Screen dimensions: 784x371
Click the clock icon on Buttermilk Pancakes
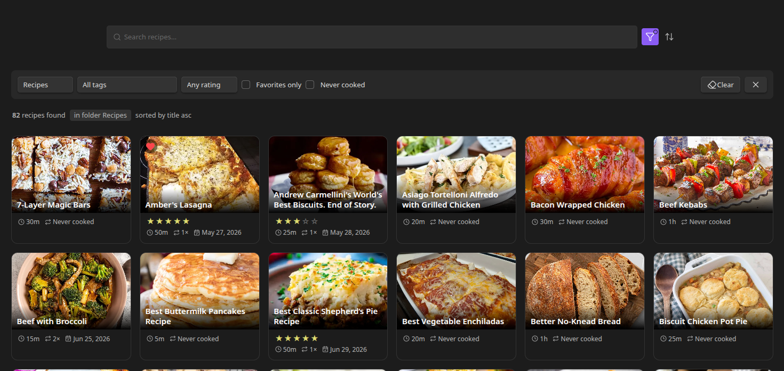(x=149, y=339)
